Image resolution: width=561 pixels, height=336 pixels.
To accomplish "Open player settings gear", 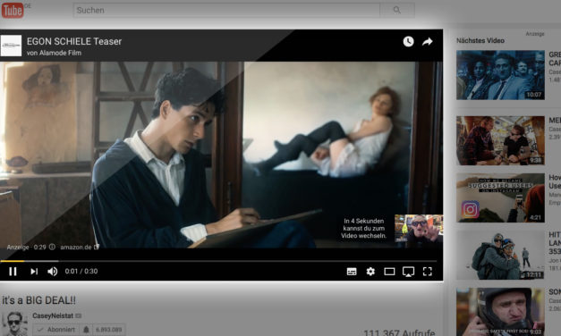I will point(370,272).
